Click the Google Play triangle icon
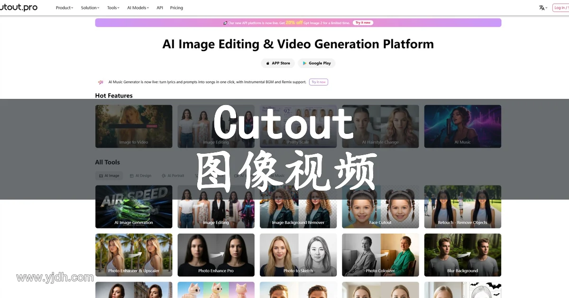This screenshot has width=569, height=298. click(304, 63)
